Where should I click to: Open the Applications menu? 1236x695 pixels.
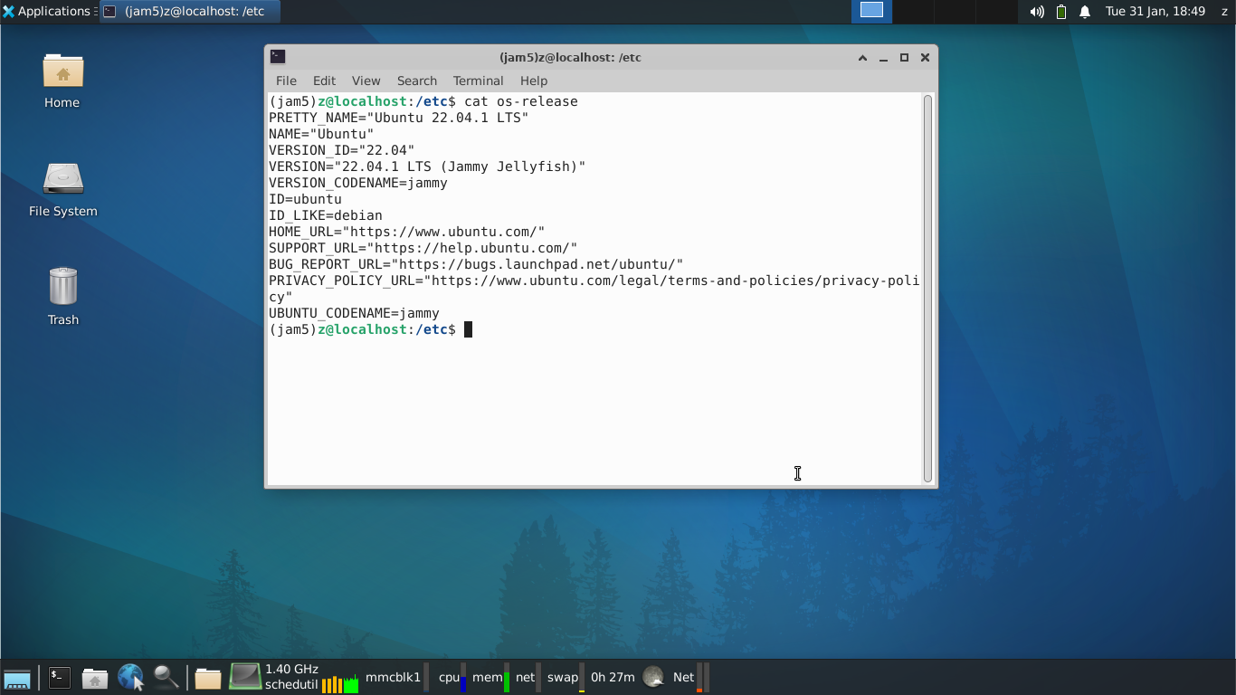[x=47, y=12]
